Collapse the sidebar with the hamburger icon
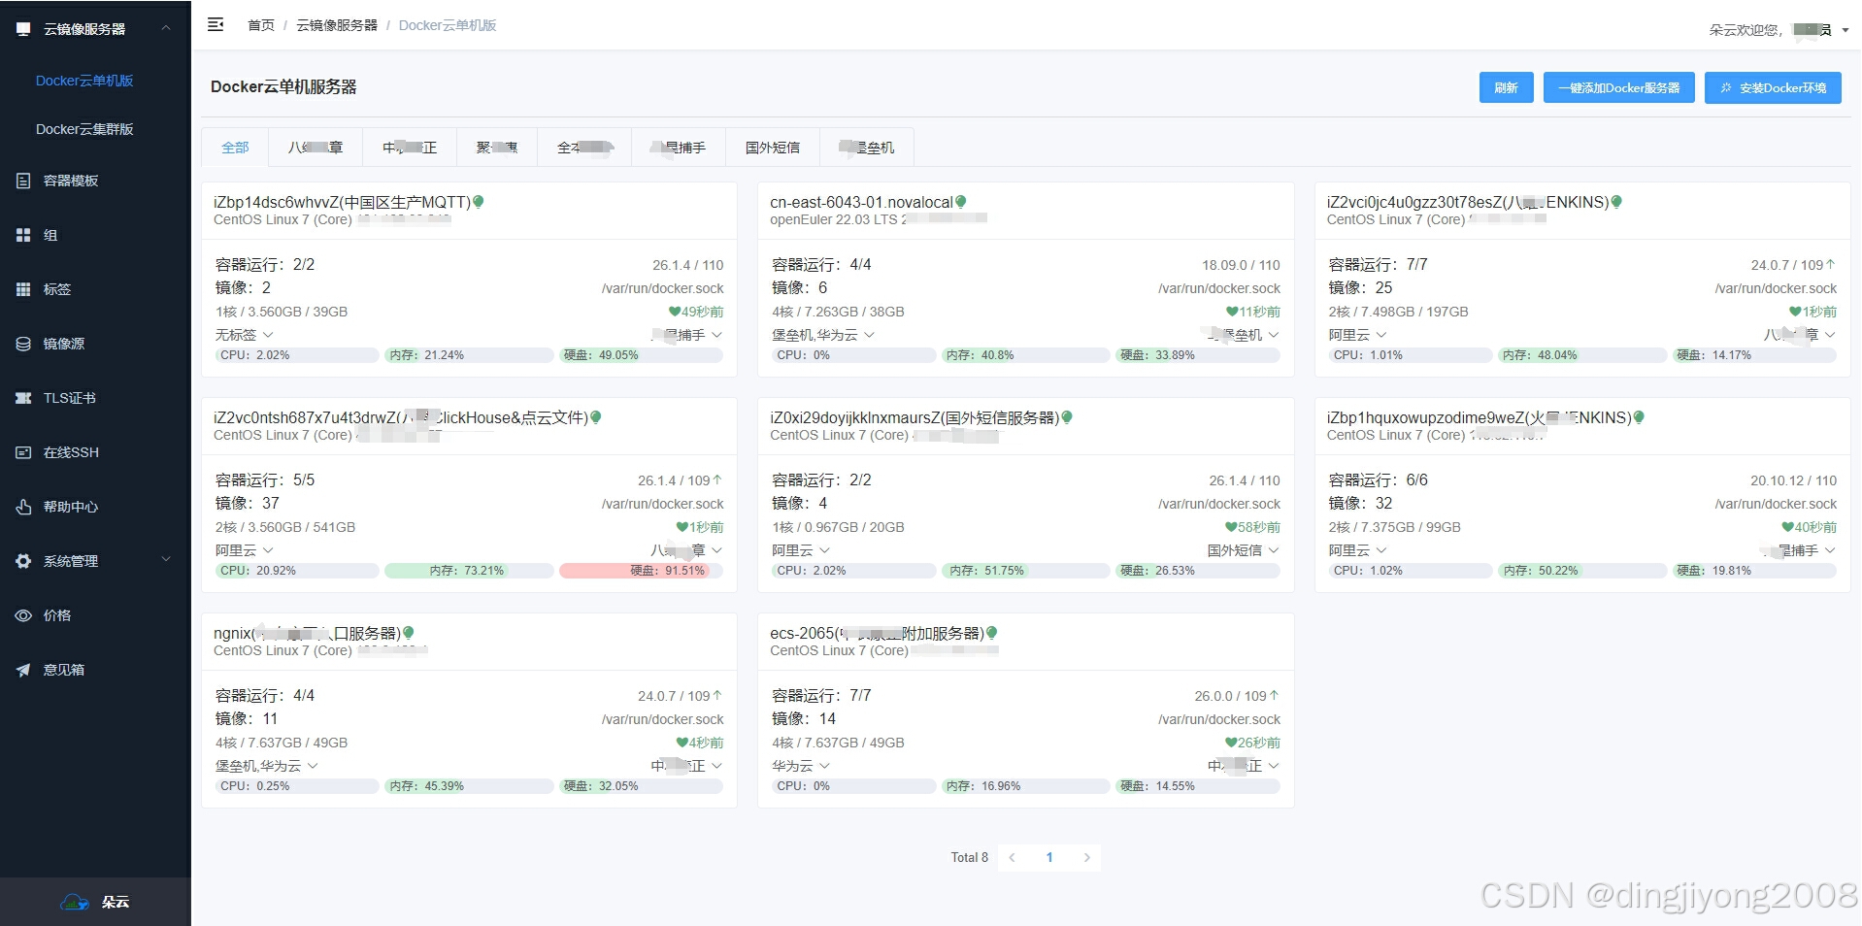 216,24
